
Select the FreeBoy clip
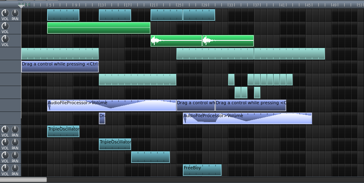pyautogui.click(x=202, y=170)
